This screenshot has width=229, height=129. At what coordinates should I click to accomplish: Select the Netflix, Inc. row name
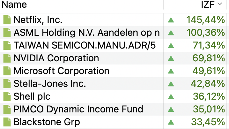coord(38,20)
